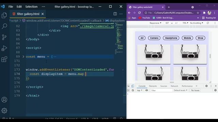Open the Source Control view
Screen dimensions: 218x122
(x=4, y=37)
